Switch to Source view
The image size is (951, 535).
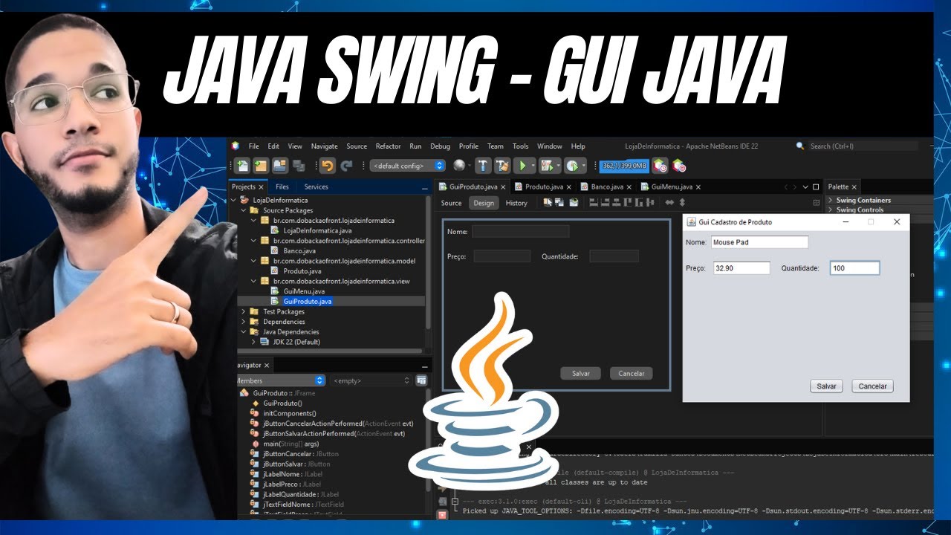pyautogui.click(x=451, y=203)
